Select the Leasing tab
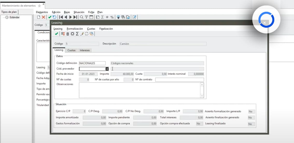Image resolution: width=294 pixels, height=143 pixels. pyautogui.click(x=59, y=50)
